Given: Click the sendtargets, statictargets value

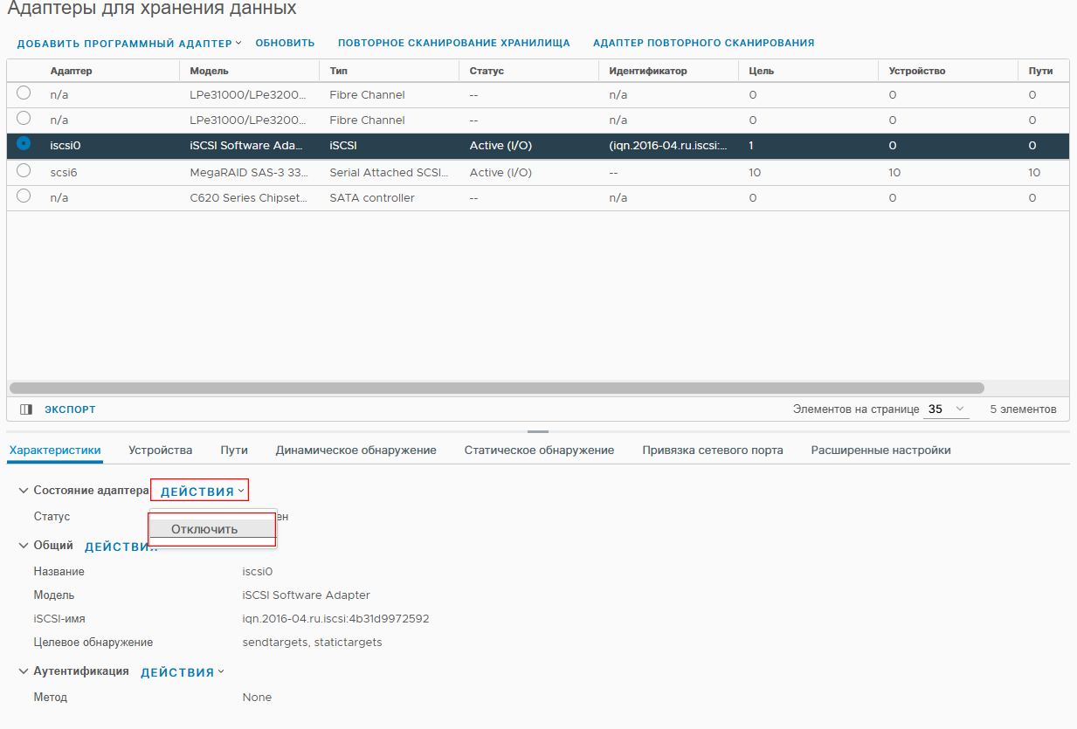Looking at the screenshot, I should 312,643.
